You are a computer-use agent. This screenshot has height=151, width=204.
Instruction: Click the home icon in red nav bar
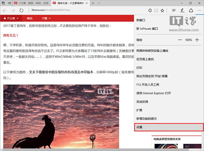point(5,18)
